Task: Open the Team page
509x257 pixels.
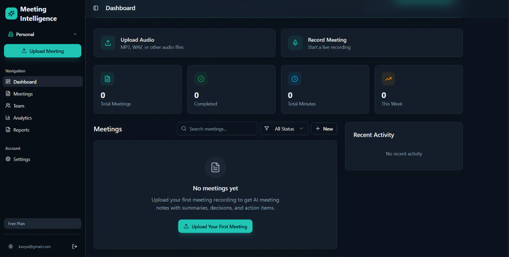Action: pos(42,106)
